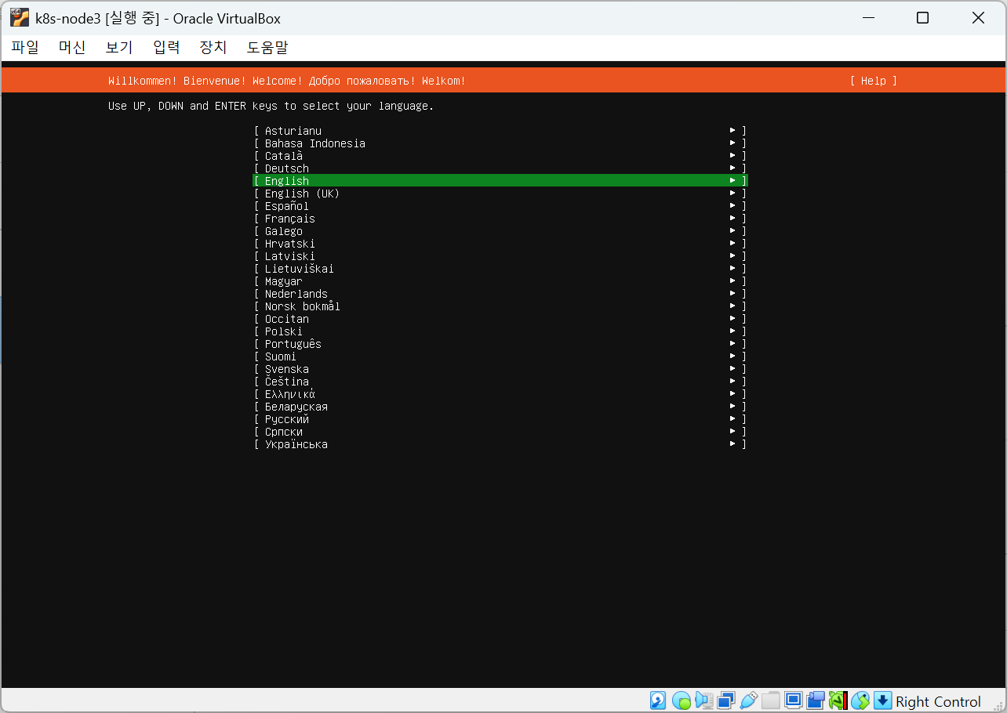Click the green turtle CPU status icon
This screenshot has width=1007, height=713.
tap(838, 700)
